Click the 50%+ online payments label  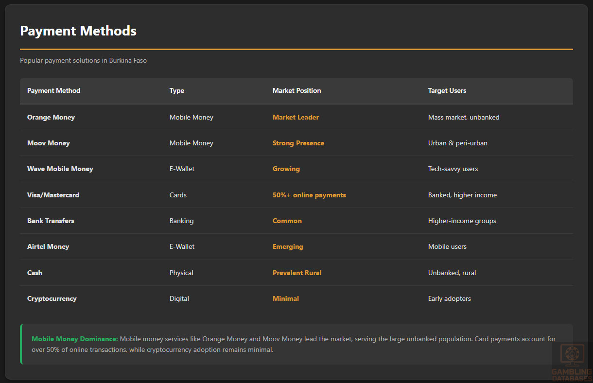309,195
